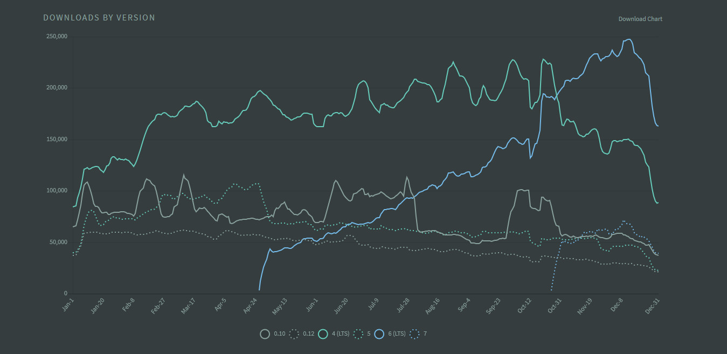The height and width of the screenshot is (354, 727).
Task: Click the green solid circle for 4 (LTS)
Action: coord(323,334)
